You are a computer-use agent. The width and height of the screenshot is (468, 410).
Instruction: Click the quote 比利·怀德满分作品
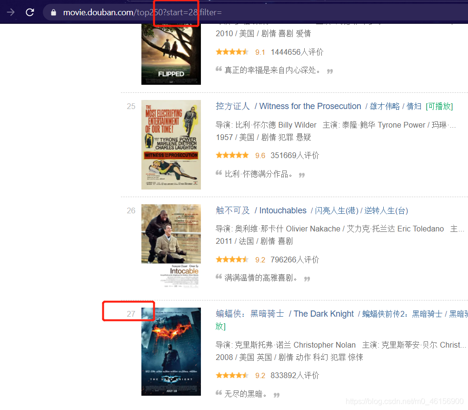tap(259, 174)
